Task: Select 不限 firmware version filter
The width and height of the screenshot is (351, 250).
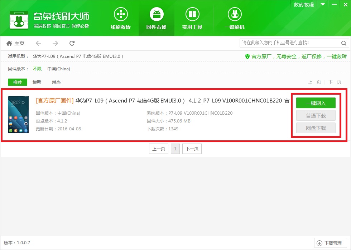Action: pos(37,69)
